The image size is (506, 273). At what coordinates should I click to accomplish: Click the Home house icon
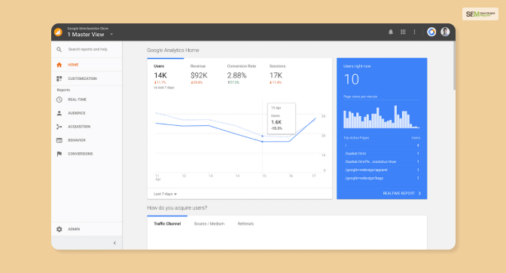click(x=59, y=65)
